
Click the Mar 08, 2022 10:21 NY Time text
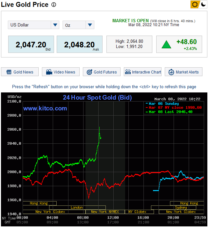pyautogui.click(x=154, y=25)
